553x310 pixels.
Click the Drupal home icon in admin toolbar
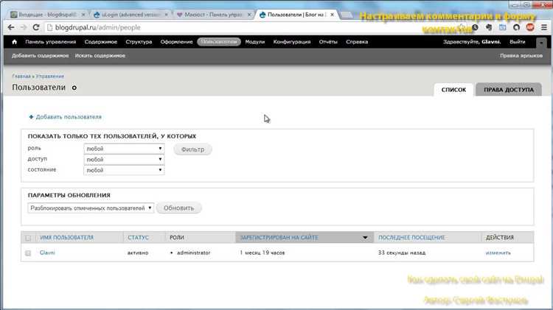coord(15,42)
